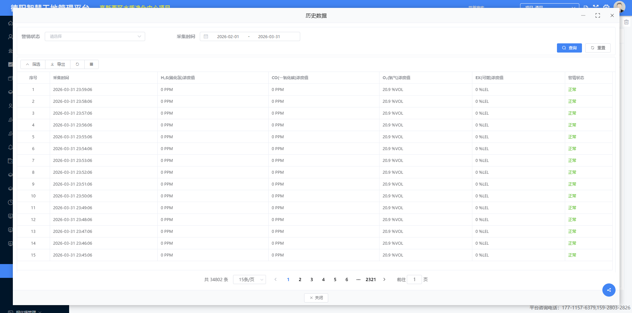Open the 15条/页 page size dropdown
The width and height of the screenshot is (632, 313).
(250, 279)
